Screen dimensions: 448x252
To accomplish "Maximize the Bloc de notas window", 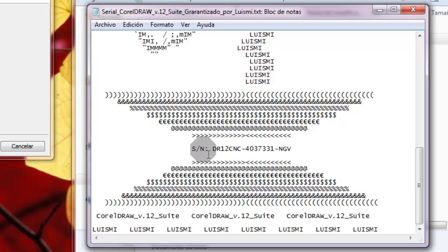I will [x=394, y=10].
